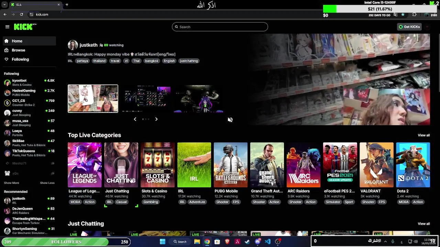Open the Just Chatting category card

(121, 165)
